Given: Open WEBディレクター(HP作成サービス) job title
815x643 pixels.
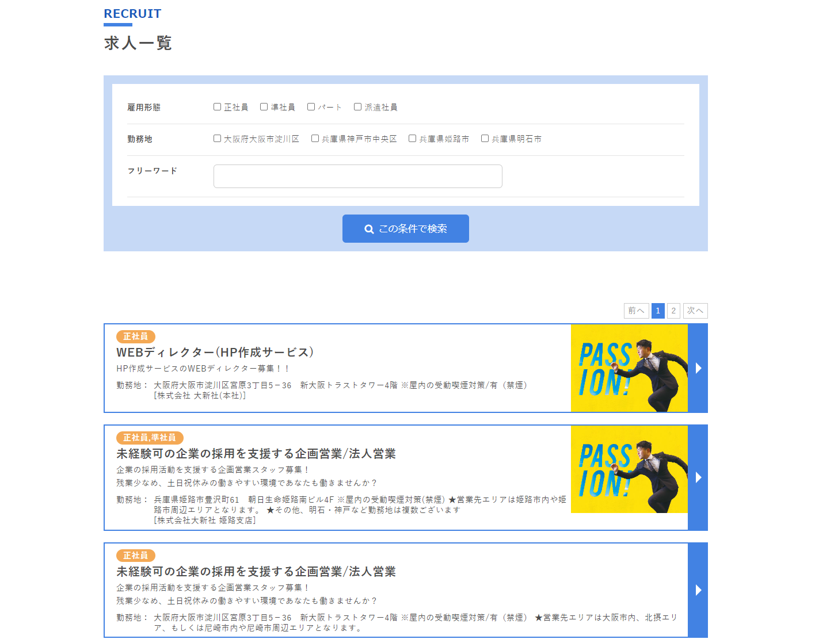Looking at the screenshot, I should [x=215, y=353].
